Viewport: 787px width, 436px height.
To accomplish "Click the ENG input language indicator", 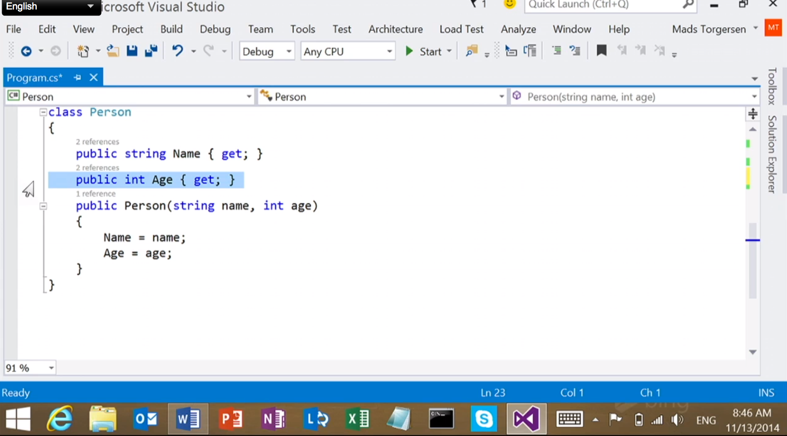I will (706, 420).
